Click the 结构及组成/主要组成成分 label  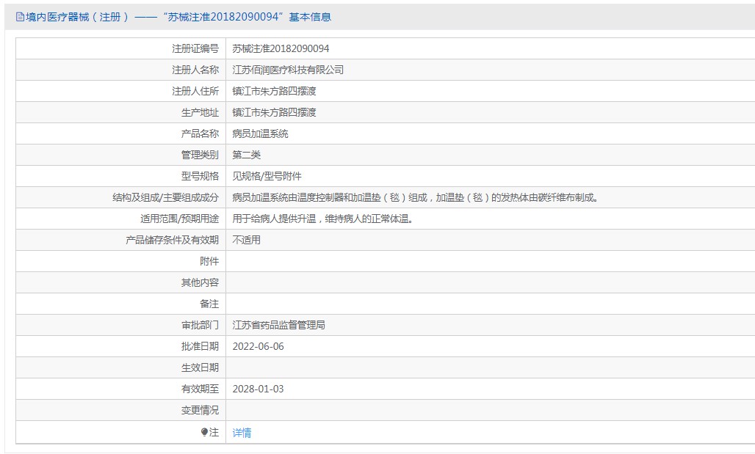[x=166, y=197]
